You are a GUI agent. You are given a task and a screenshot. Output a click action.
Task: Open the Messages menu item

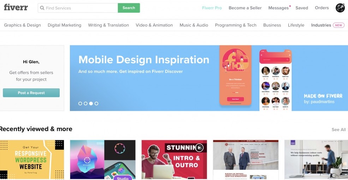click(x=278, y=8)
